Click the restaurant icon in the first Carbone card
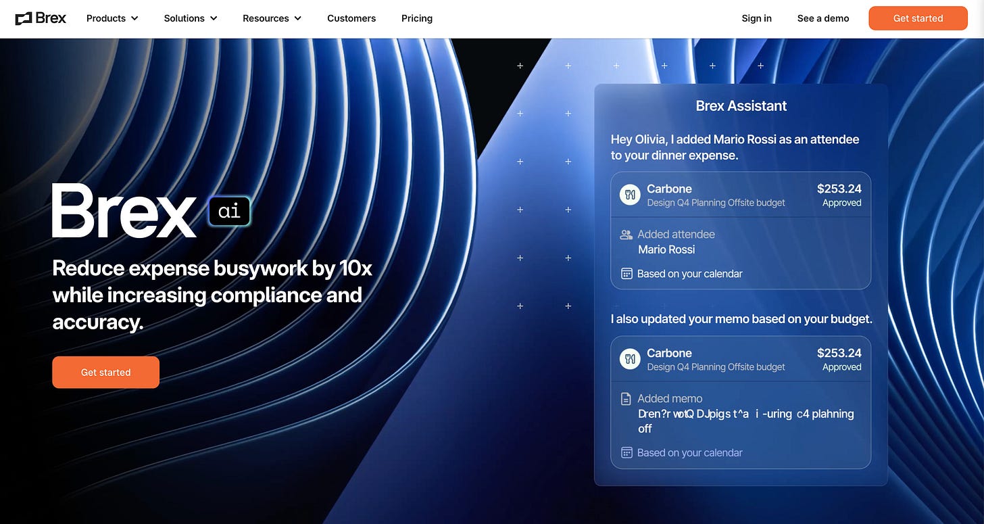This screenshot has height=524, width=984. point(630,195)
